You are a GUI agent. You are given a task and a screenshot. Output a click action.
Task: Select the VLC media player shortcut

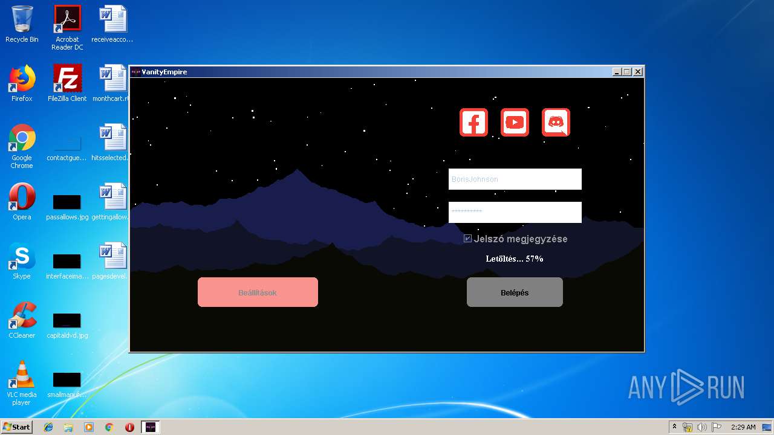[22, 383]
